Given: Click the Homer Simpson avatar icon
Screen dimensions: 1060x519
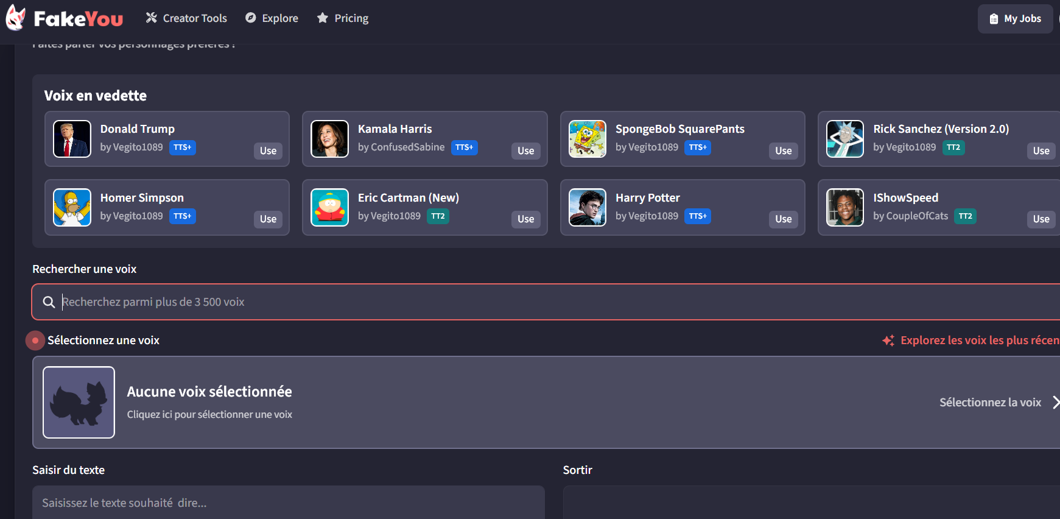Looking at the screenshot, I should pyautogui.click(x=72, y=207).
